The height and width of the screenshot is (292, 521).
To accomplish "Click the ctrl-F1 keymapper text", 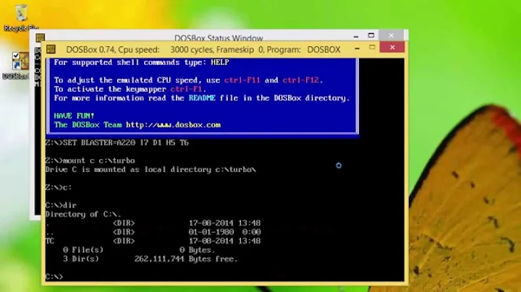I will pyautogui.click(x=186, y=89).
